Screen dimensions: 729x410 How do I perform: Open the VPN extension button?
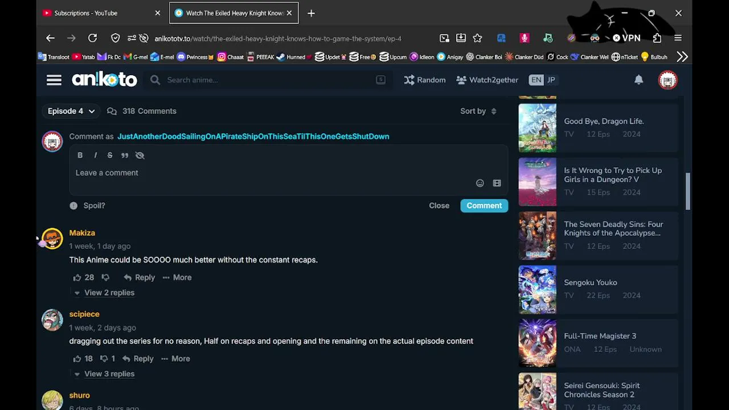(626, 38)
